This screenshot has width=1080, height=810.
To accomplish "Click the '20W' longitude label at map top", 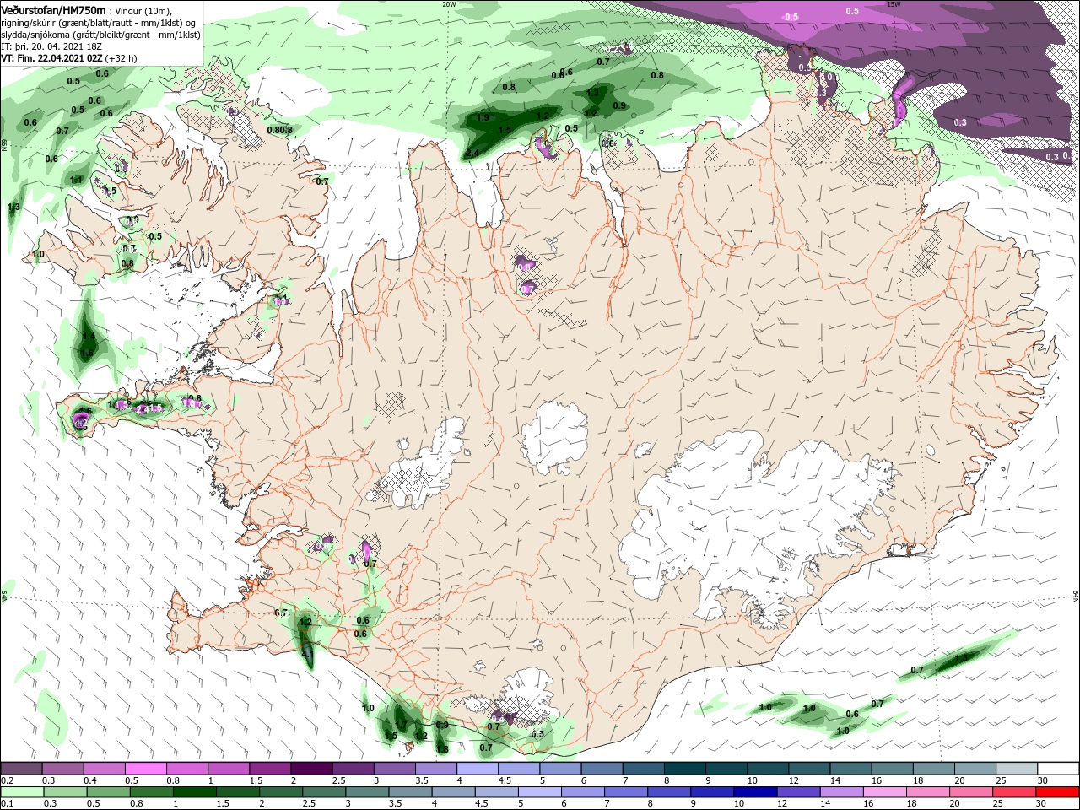I will pos(449,3).
